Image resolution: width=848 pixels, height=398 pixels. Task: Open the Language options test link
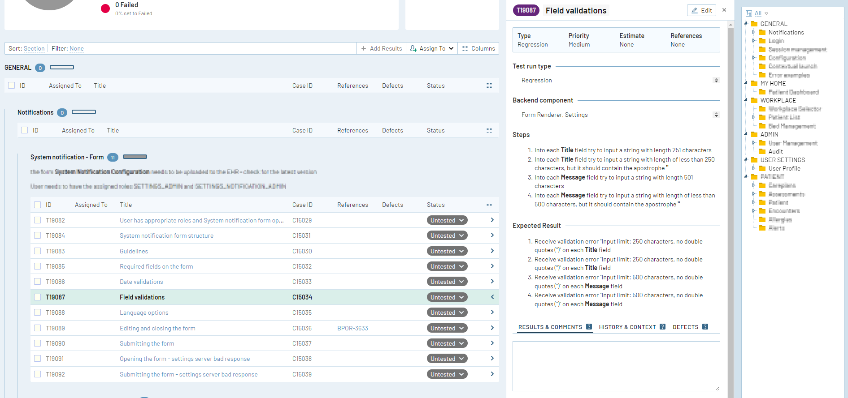click(x=144, y=312)
